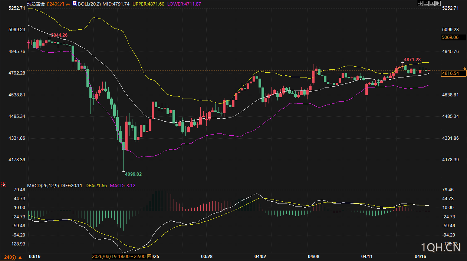Screen dimensions: 467x261
Task: Click the 04/16 date on time axis
Action: pos(420,257)
